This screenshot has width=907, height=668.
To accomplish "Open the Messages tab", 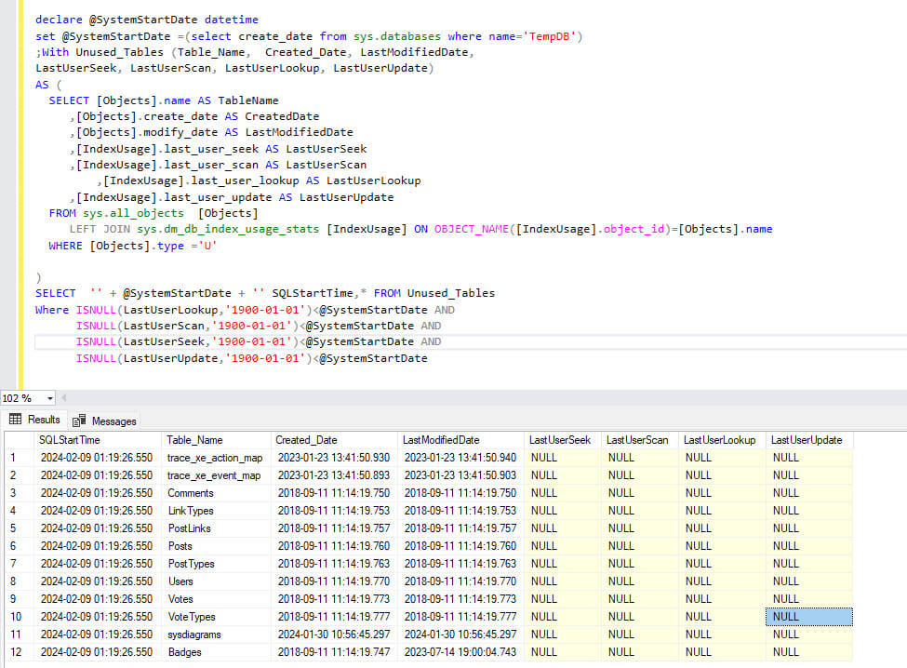I will 105,421.
